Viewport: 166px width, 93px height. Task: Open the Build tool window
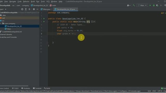[x=47, y=88]
